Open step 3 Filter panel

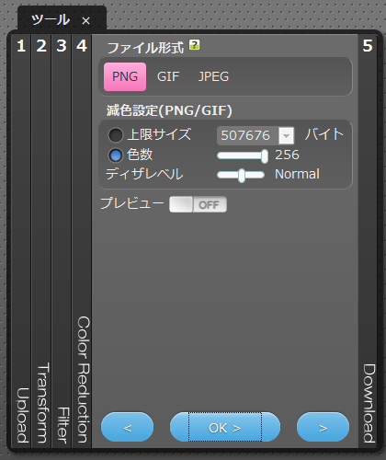click(62, 241)
